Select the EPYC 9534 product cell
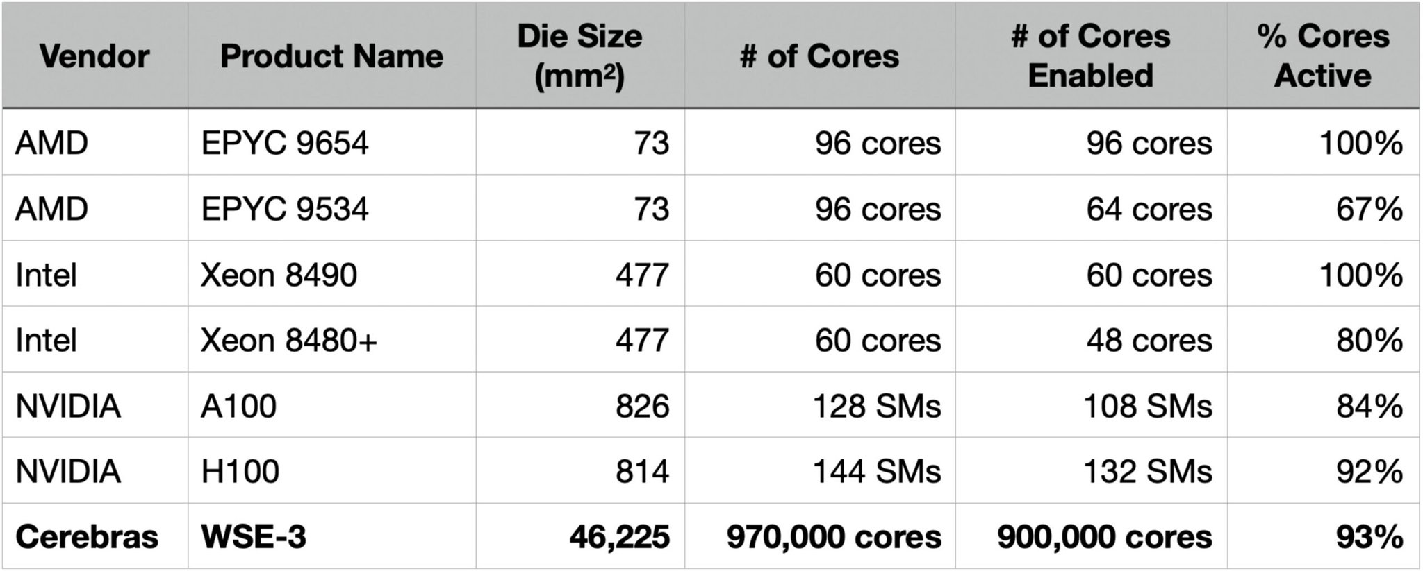The width and height of the screenshot is (1423, 571). (331, 208)
